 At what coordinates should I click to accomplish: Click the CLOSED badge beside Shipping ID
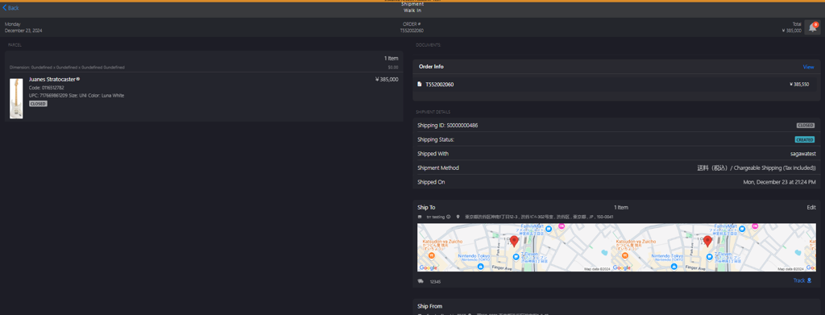point(806,125)
